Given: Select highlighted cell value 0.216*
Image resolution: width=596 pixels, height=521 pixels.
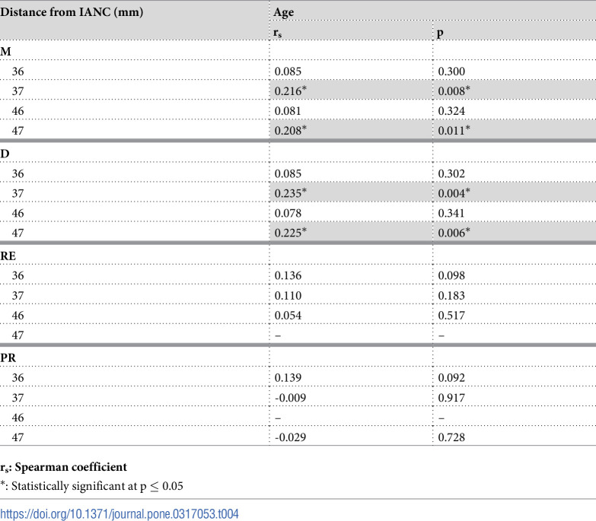Looking at the screenshot, I should tap(291, 91).
